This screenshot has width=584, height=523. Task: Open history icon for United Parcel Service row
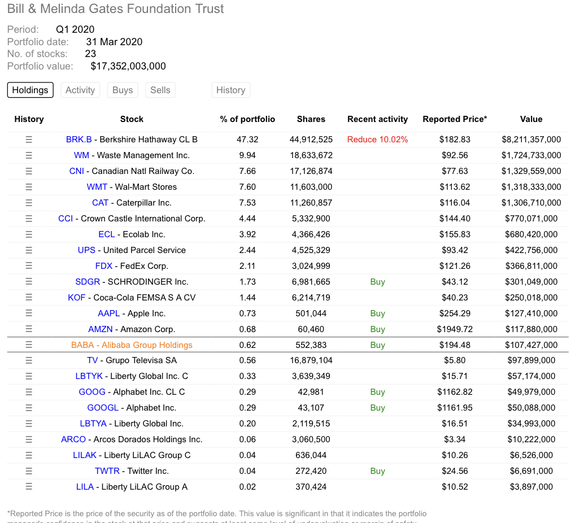point(29,250)
